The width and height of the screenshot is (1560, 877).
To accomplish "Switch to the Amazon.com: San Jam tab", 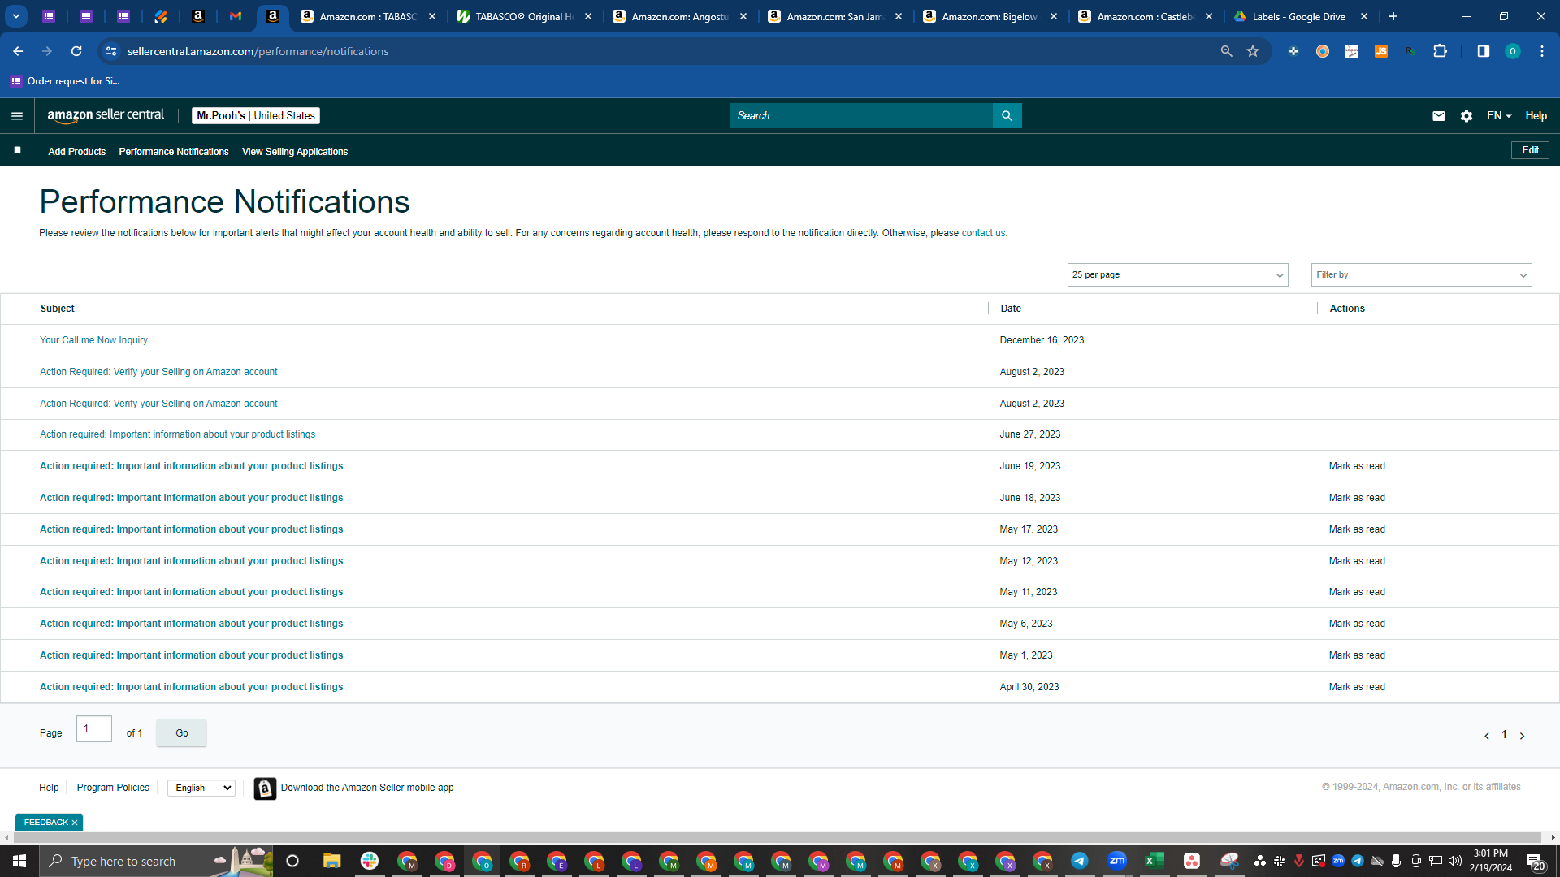I will click(x=835, y=16).
